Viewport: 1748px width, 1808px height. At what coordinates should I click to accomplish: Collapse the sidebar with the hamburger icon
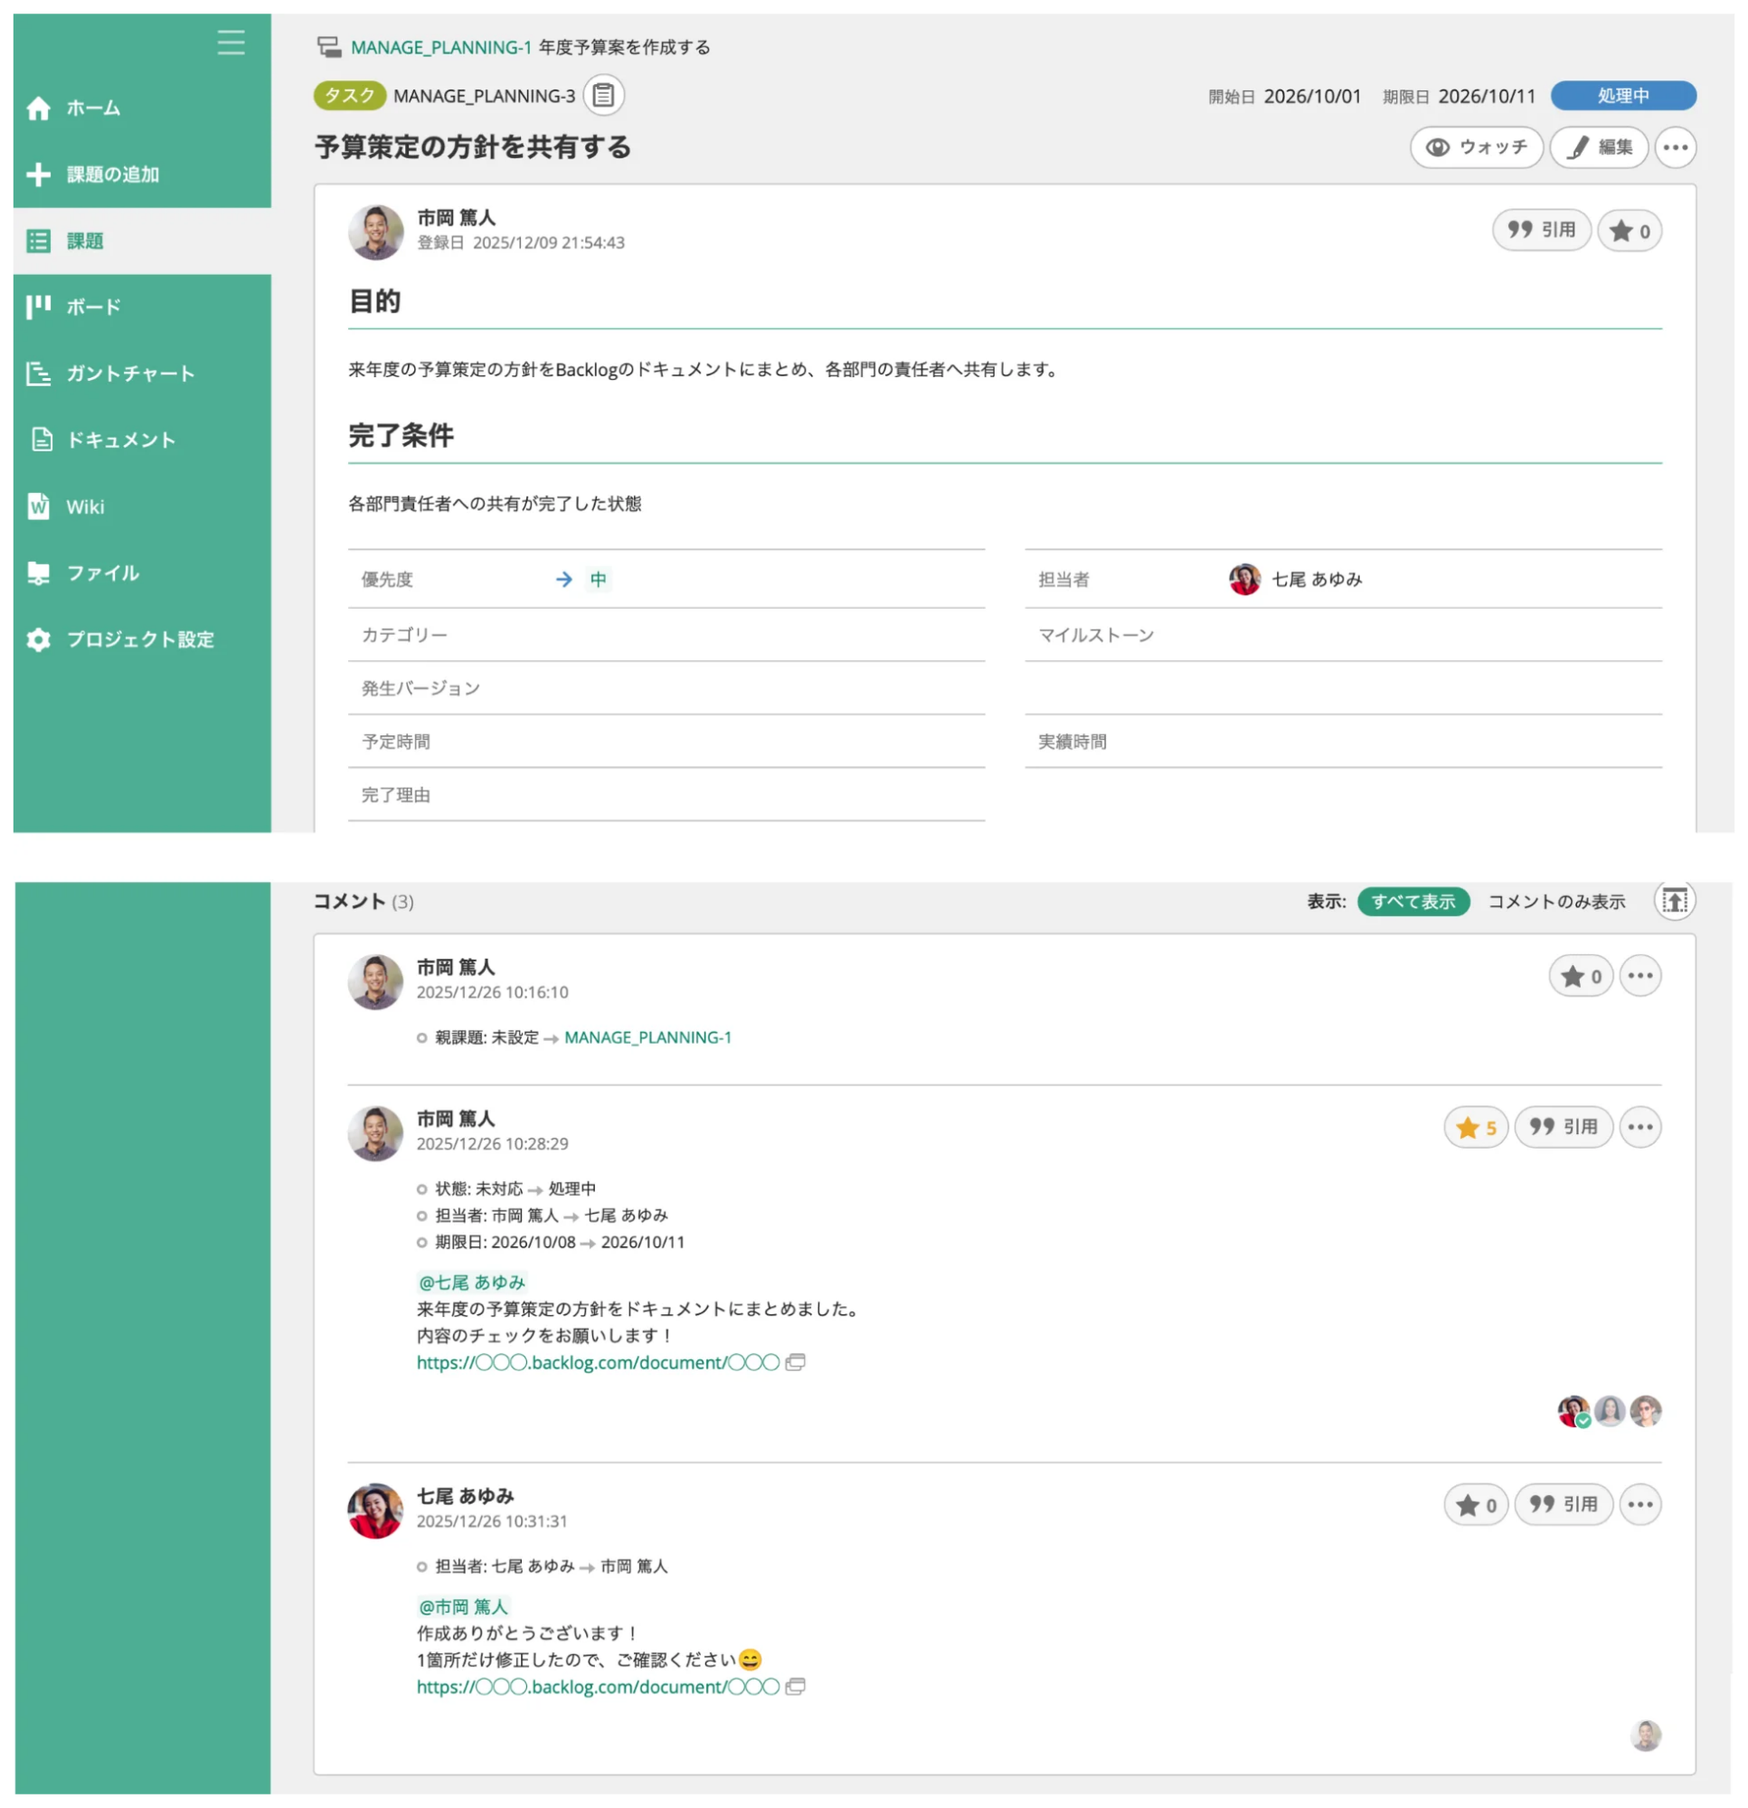tap(231, 43)
